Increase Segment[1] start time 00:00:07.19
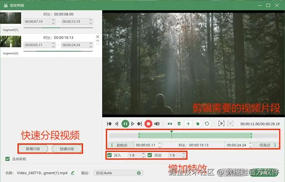This screenshot has width=285, height=182. (53, 20)
